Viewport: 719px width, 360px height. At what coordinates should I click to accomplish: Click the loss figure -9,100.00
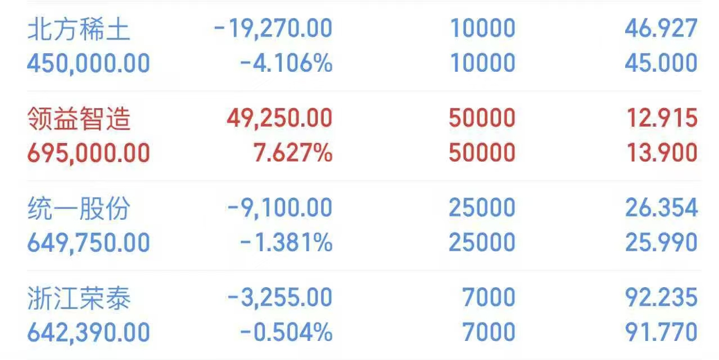279,209
